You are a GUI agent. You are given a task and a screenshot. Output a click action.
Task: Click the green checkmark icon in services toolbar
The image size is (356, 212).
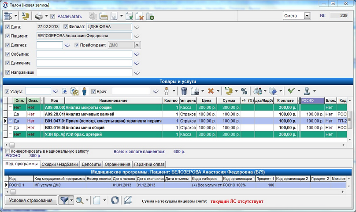pyautogui.click(x=291, y=91)
